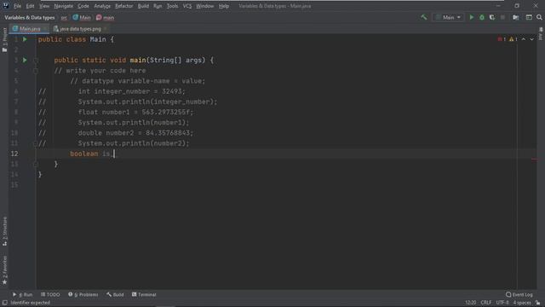
Task: Click the tool window quick access icon bottom-left
Action: [4, 303]
